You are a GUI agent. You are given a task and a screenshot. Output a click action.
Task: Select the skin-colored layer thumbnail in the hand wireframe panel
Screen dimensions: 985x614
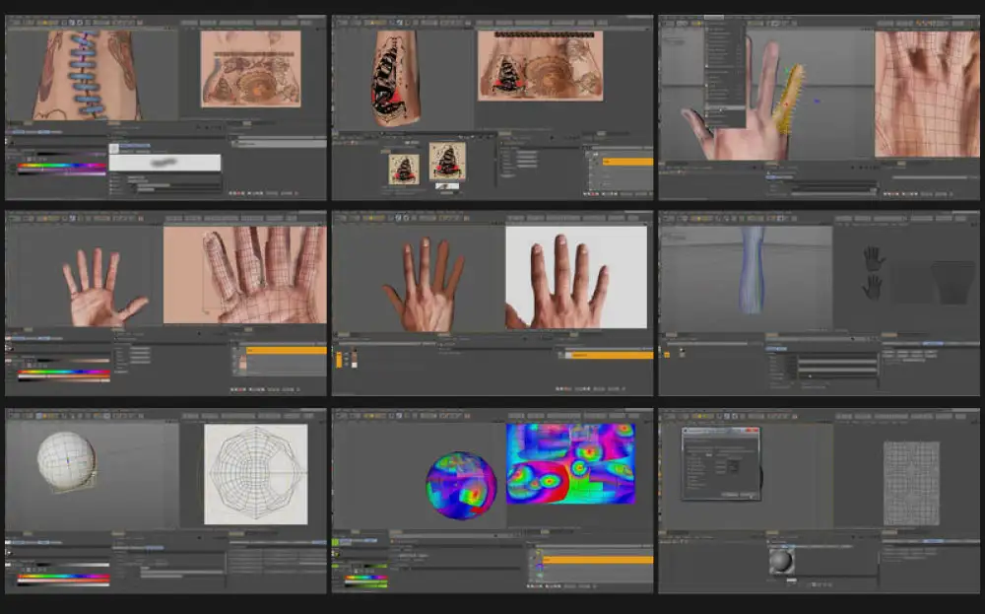tap(243, 364)
